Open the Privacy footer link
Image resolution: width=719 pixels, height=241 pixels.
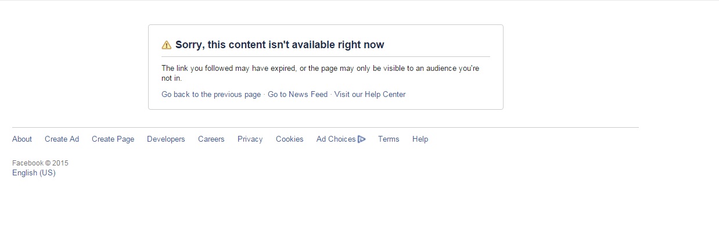point(250,139)
